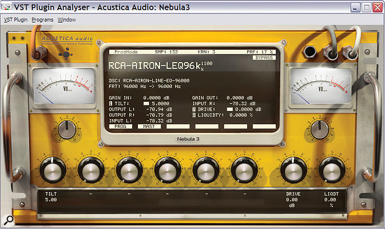Viewport: 385px width, 229px height.
Task: Click the input gain knob under left VU meter
Action: [67, 130]
